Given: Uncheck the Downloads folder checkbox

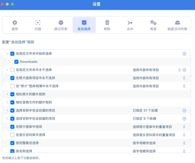Looking at the screenshot, I should click(16, 62).
